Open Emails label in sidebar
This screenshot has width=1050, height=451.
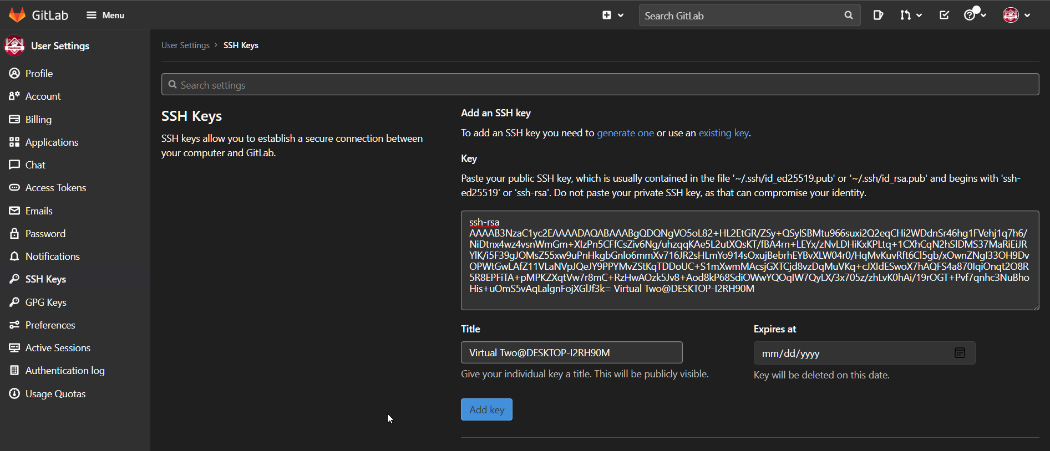pyautogui.click(x=39, y=211)
